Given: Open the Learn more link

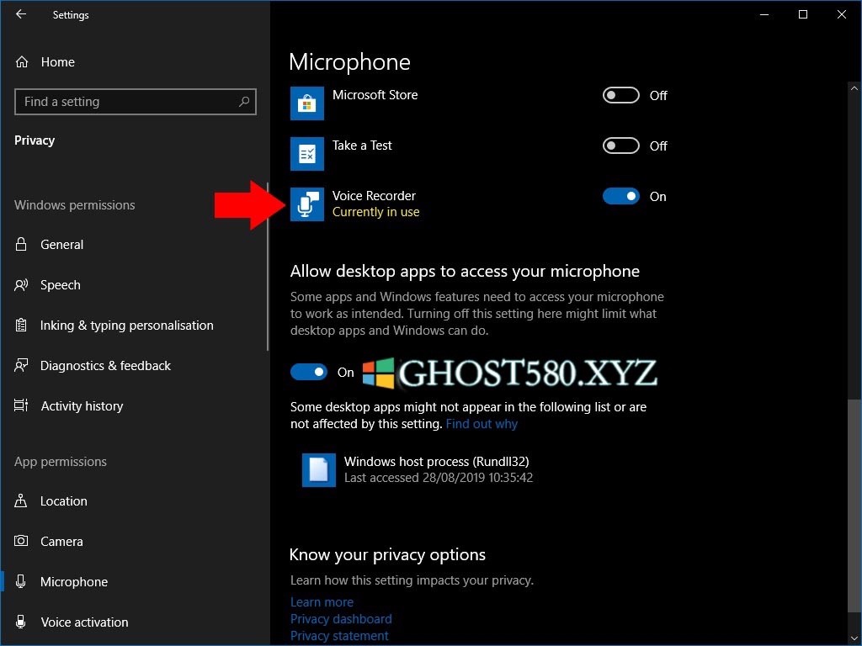Looking at the screenshot, I should tap(322, 602).
